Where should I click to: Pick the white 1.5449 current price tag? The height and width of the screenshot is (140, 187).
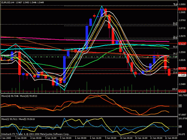click(x=182, y=75)
